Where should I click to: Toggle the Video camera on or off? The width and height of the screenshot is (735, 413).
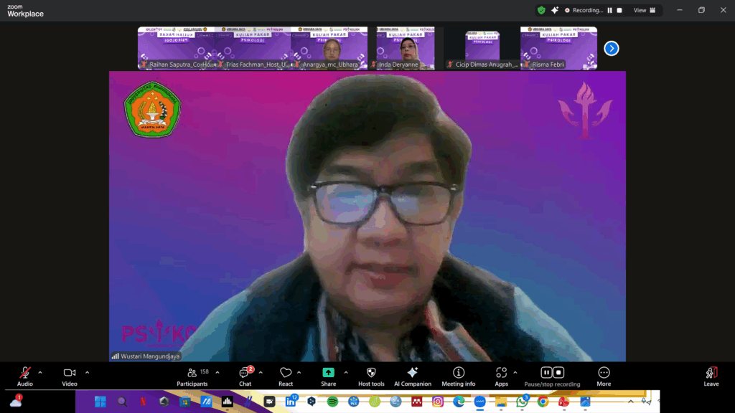click(x=70, y=376)
